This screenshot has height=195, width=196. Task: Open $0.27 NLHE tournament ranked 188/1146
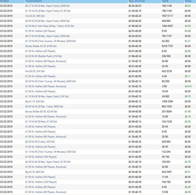tap(47, 6)
